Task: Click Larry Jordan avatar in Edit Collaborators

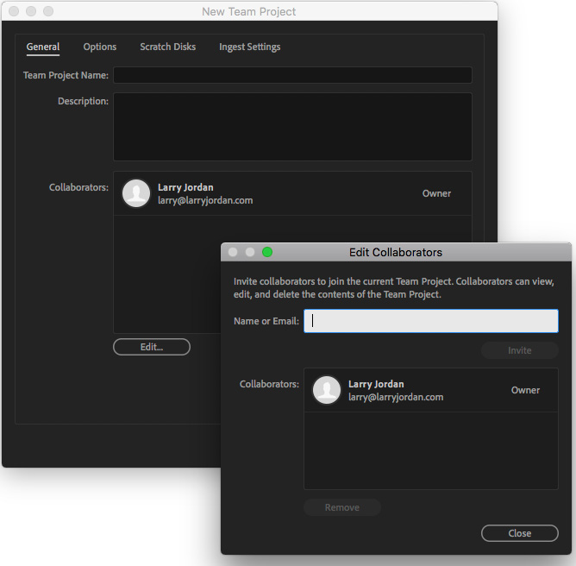Action: [327, 390]
